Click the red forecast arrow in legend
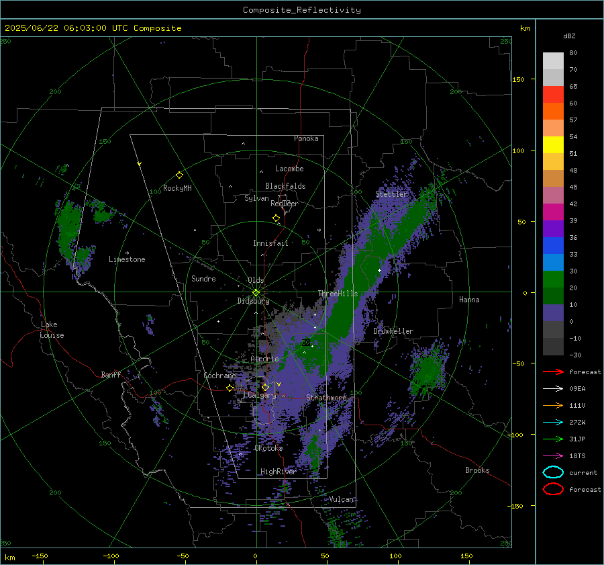The image size is (604, 565). pyautogui.click(x=553, y=372)
